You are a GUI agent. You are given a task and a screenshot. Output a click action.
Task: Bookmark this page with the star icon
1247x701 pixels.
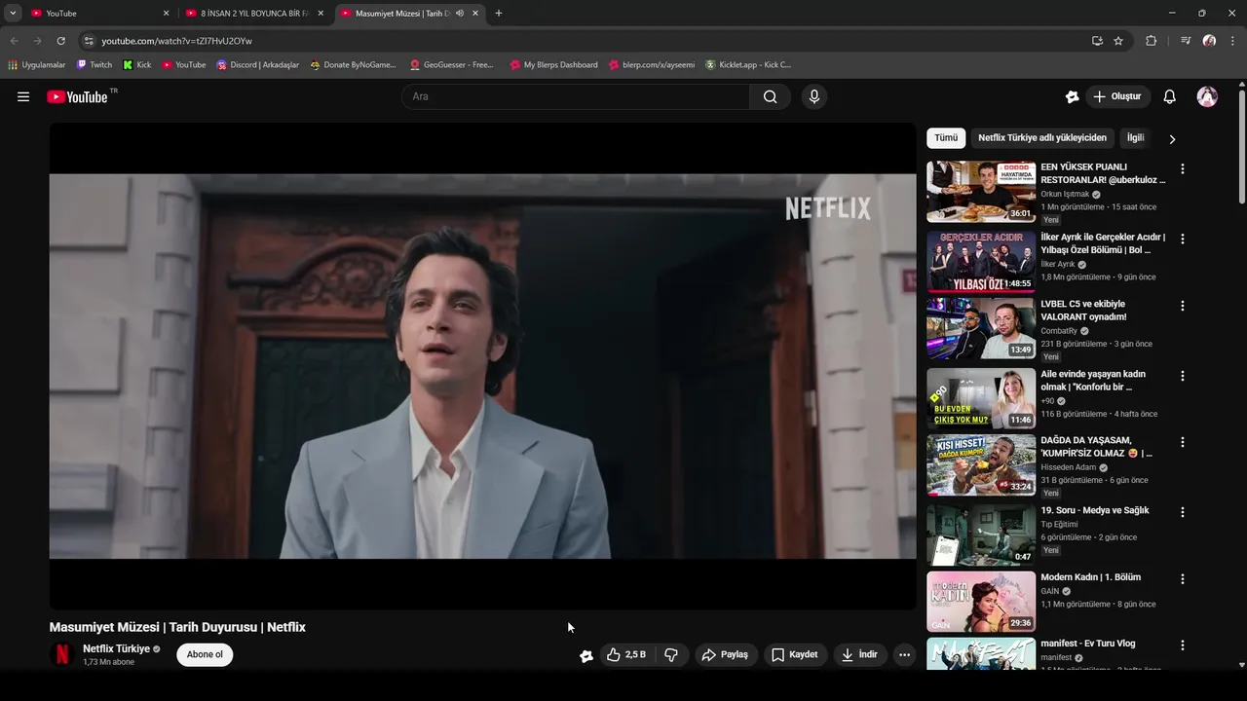pyautogui.click(x=1118, y=41)
